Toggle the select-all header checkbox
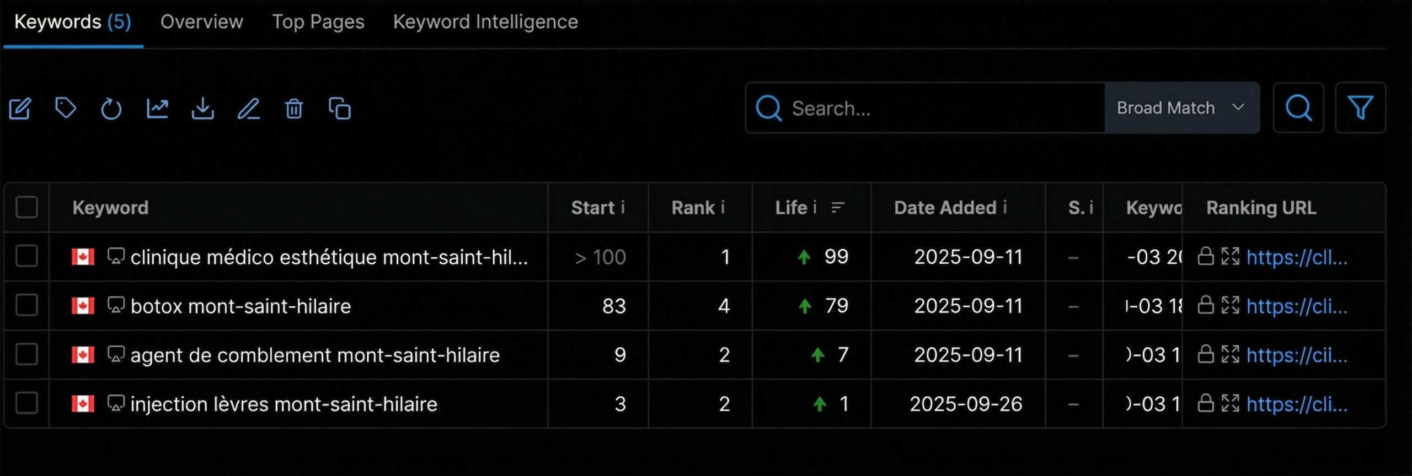 26,208
